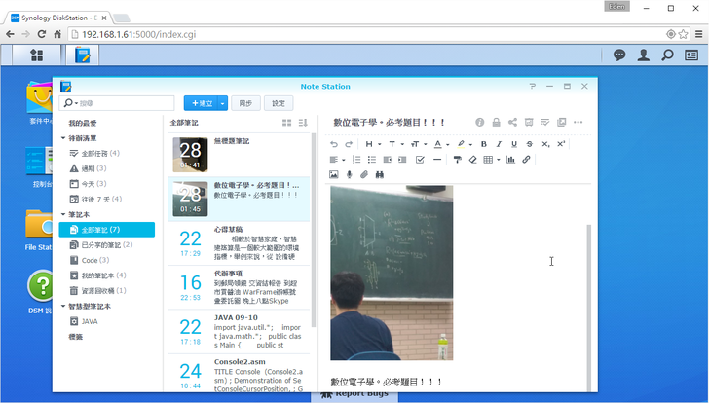Click the 同步 sync button
709x403 pixels.
point(245,103)
